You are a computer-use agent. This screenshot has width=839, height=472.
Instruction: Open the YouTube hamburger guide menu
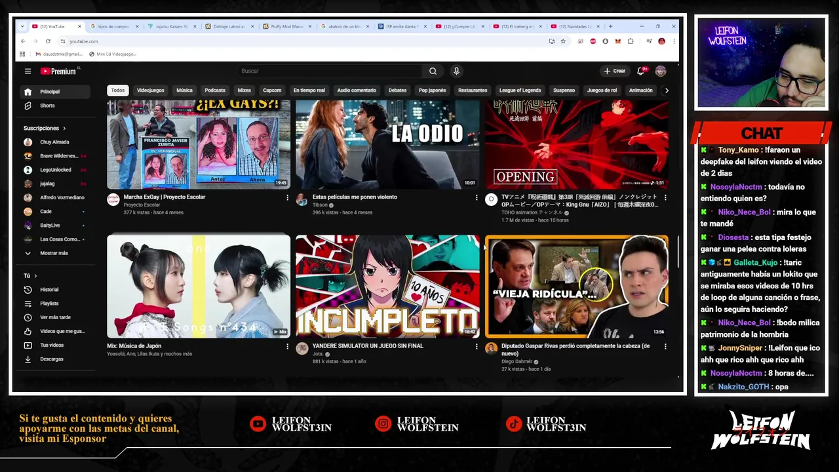pos(28,71)
